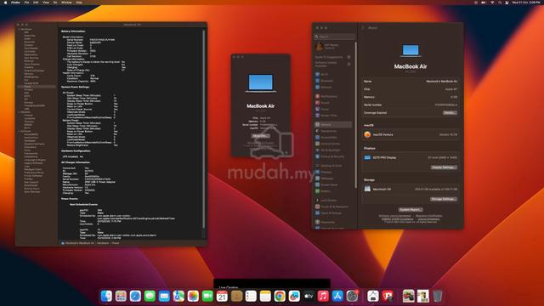Open Spotlight search icon in the menu bar
Screen dimensions: 544x306
(500, 3)
